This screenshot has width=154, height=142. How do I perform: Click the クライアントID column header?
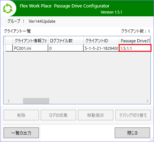(x=101, y=41)
